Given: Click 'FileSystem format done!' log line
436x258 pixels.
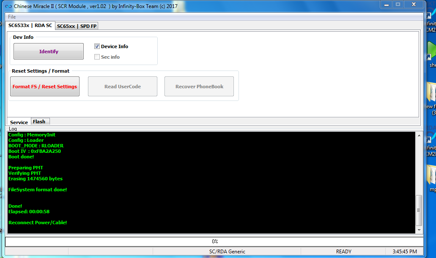Looking at the screenshot, I should [38, 190].
